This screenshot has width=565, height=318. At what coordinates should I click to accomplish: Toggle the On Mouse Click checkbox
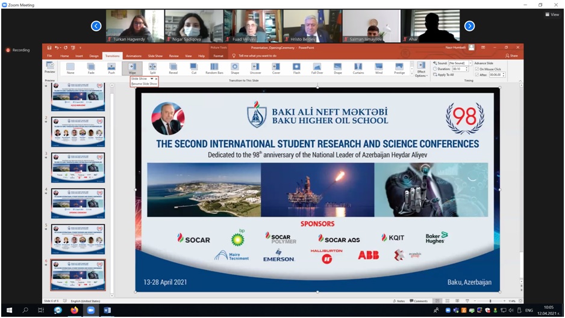(x=477, y=69)
